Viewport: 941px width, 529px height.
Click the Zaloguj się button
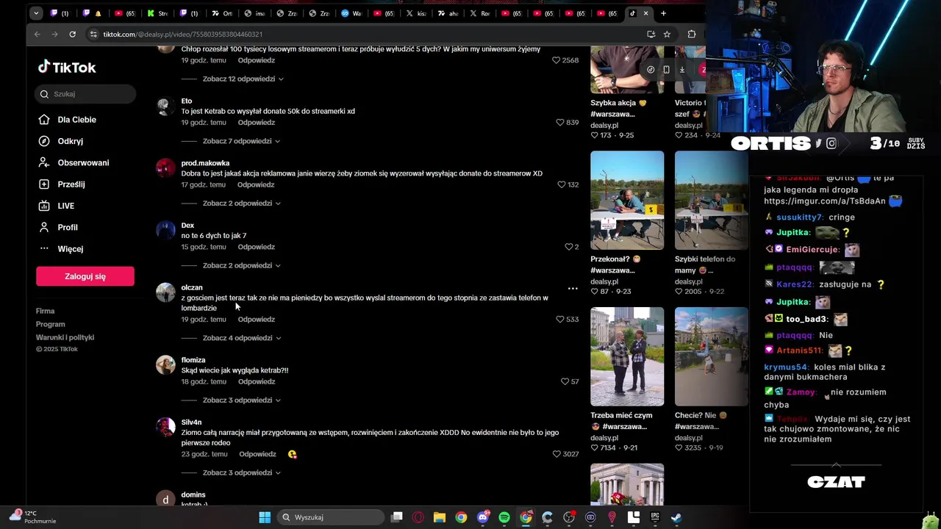tap(85, 276)
